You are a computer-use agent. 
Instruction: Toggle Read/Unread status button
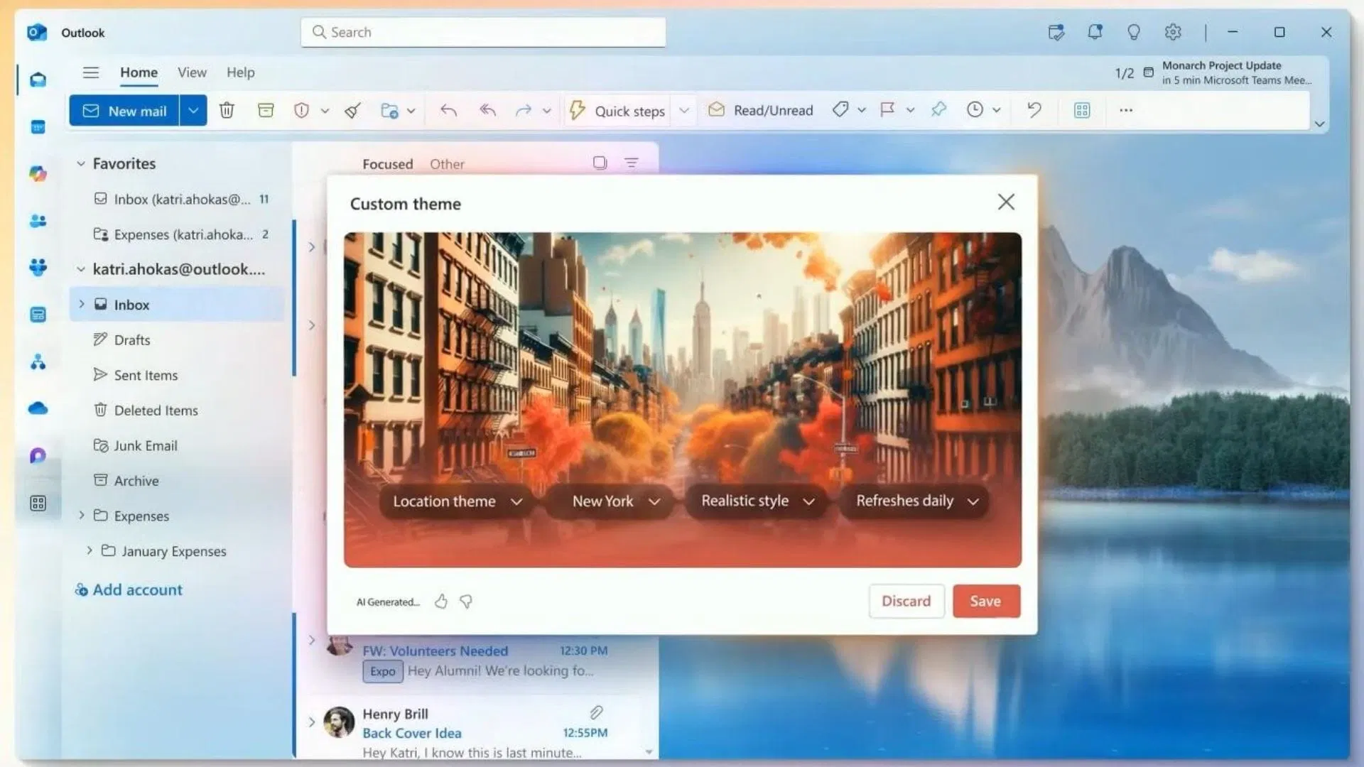760,110
